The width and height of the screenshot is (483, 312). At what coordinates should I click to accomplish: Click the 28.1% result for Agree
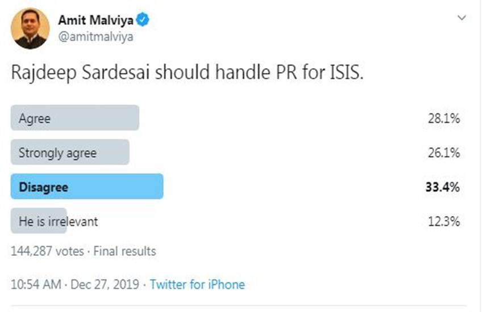click(444, 119)
